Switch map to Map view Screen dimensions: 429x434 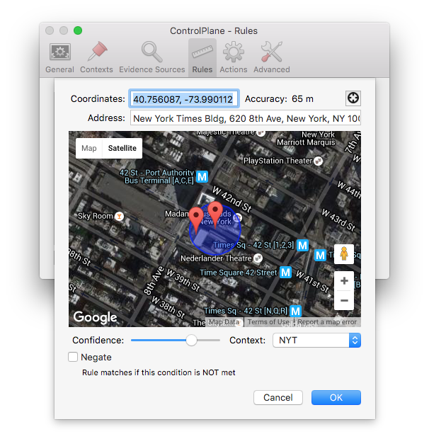89,148
